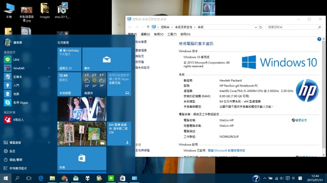Open the 編輯(E) menu
The height and width of the screenshot is (183, 327).
pyautogui.click(x=145, y=34)
